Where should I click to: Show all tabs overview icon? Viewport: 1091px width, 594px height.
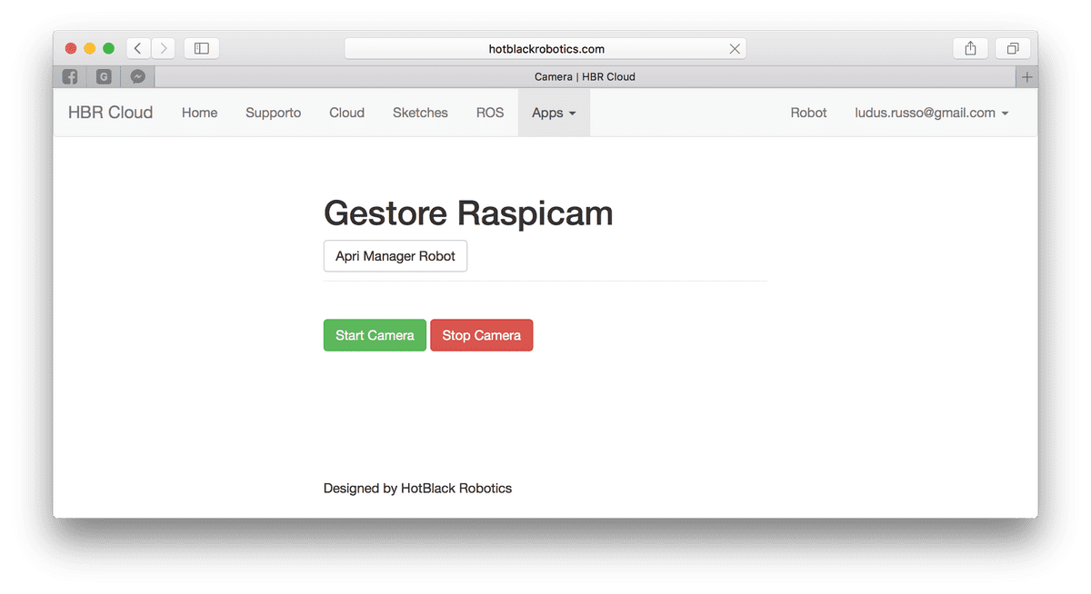[1012, 47]
